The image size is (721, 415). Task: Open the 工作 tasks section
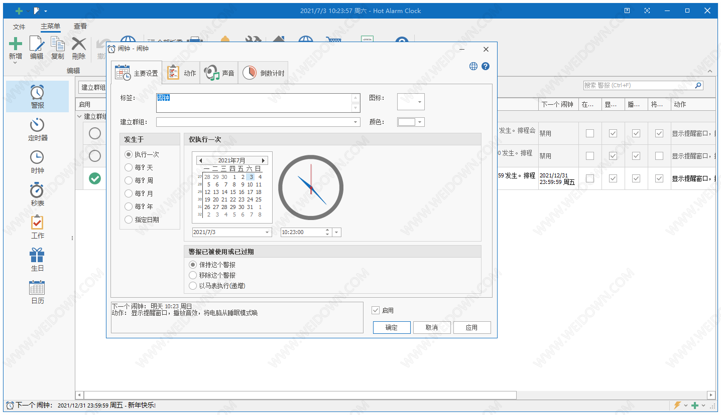(x=37, y=227)
